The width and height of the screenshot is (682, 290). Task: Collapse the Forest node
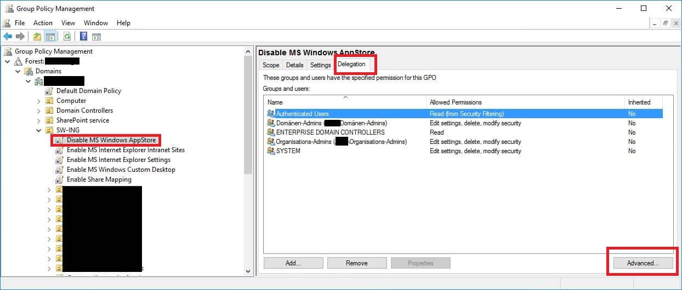pyautogui.click(x=8, y=61)
